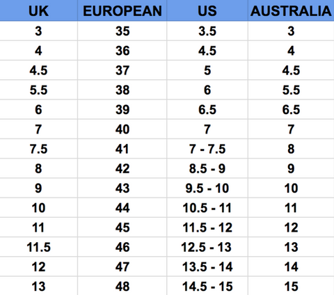Click the US cell showing 7 - 7.5

click(x=207, y=149)
